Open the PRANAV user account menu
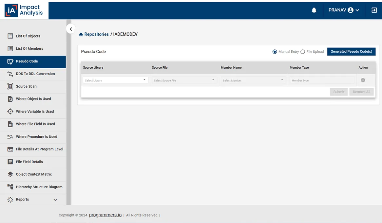Viewport: 382px width, 223px height. click(344, 10)
